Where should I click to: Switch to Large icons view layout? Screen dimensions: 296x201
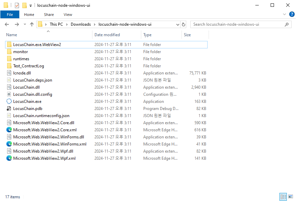tap(291, 197)
